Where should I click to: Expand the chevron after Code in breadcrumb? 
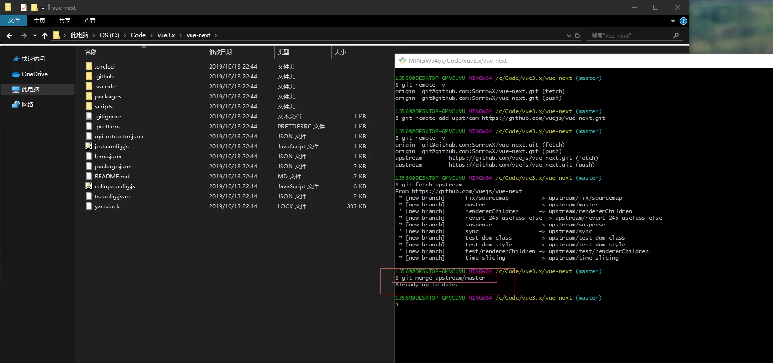click(x=152, y=35)
